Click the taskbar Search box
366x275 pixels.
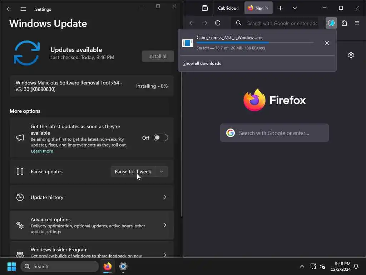coord(60,266)
